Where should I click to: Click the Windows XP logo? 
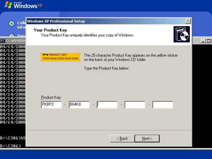[23, 5]
